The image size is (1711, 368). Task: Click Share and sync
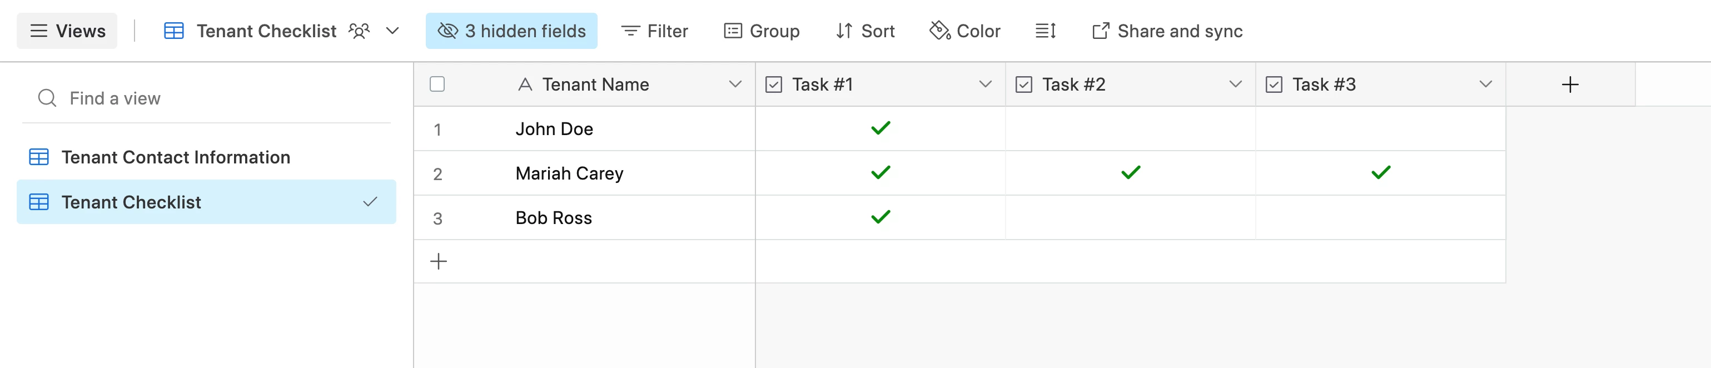coord(1167,31)
